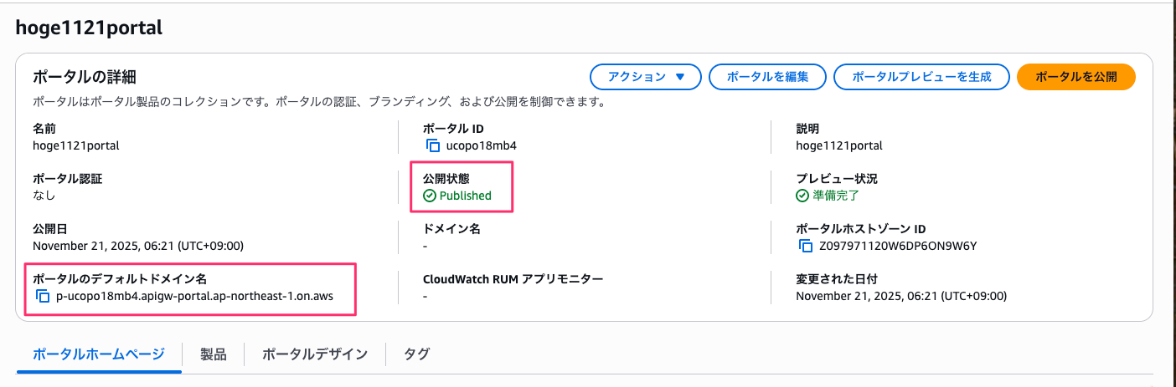Select the ポータルホームページ tab

coord(99,354)
